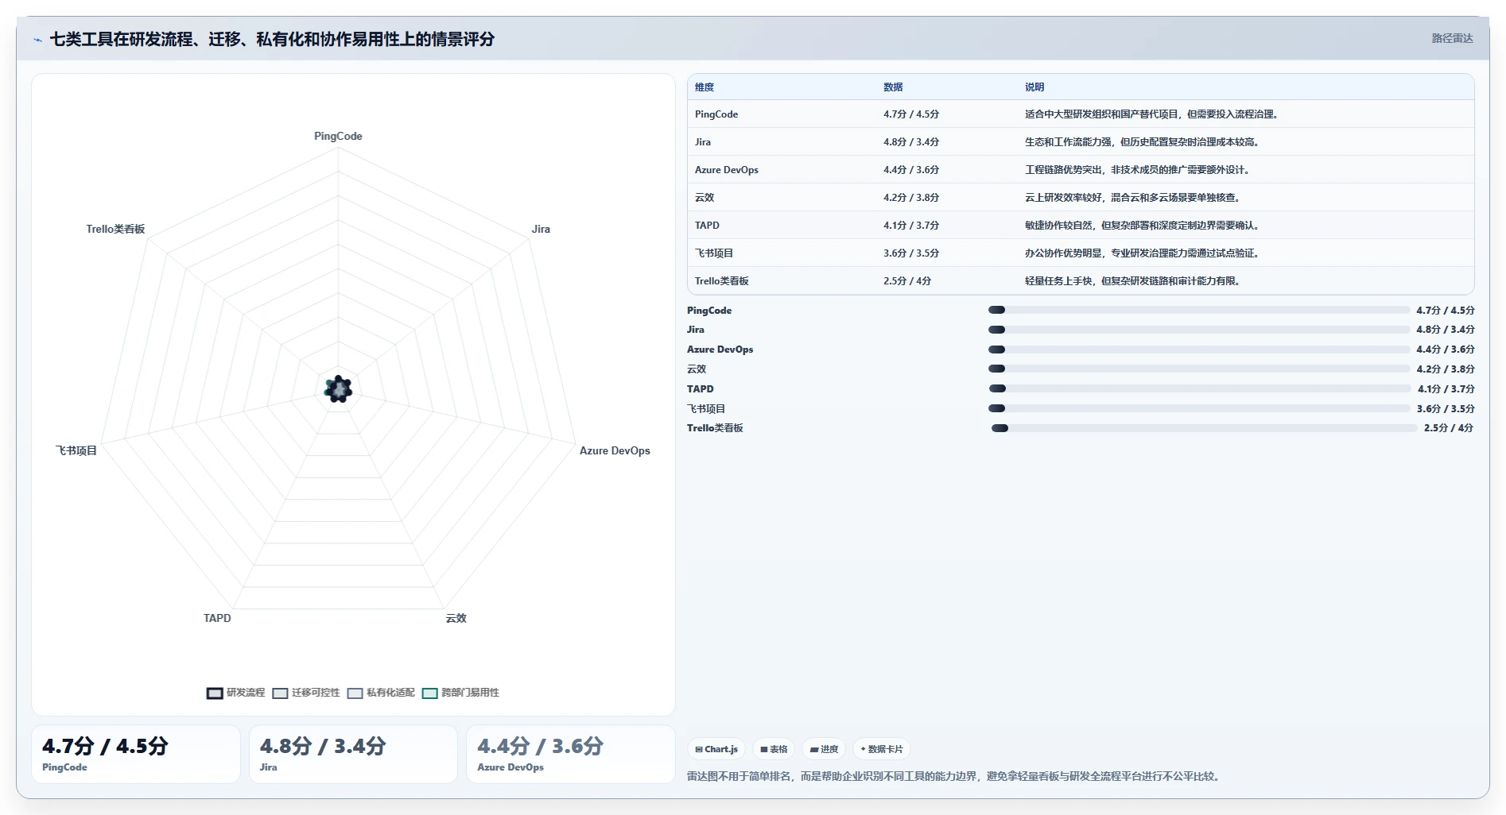This screenshot has height=815, width=1506.
Task: Click the Azure DevOps progress bar
Action: [1199, 350]
